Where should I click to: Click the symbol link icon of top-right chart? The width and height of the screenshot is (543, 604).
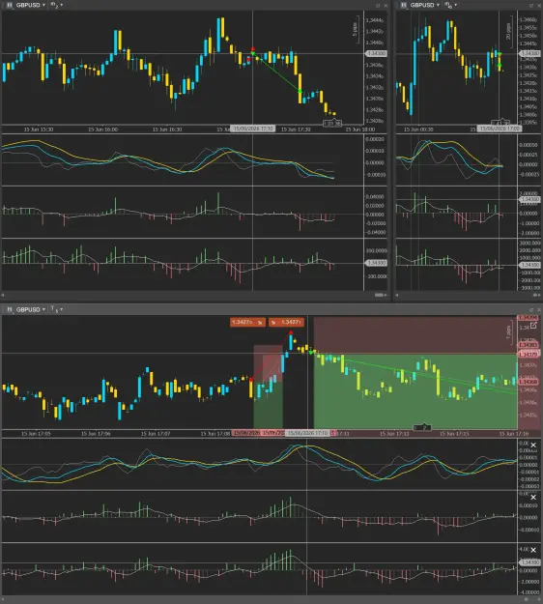[403, 5]
